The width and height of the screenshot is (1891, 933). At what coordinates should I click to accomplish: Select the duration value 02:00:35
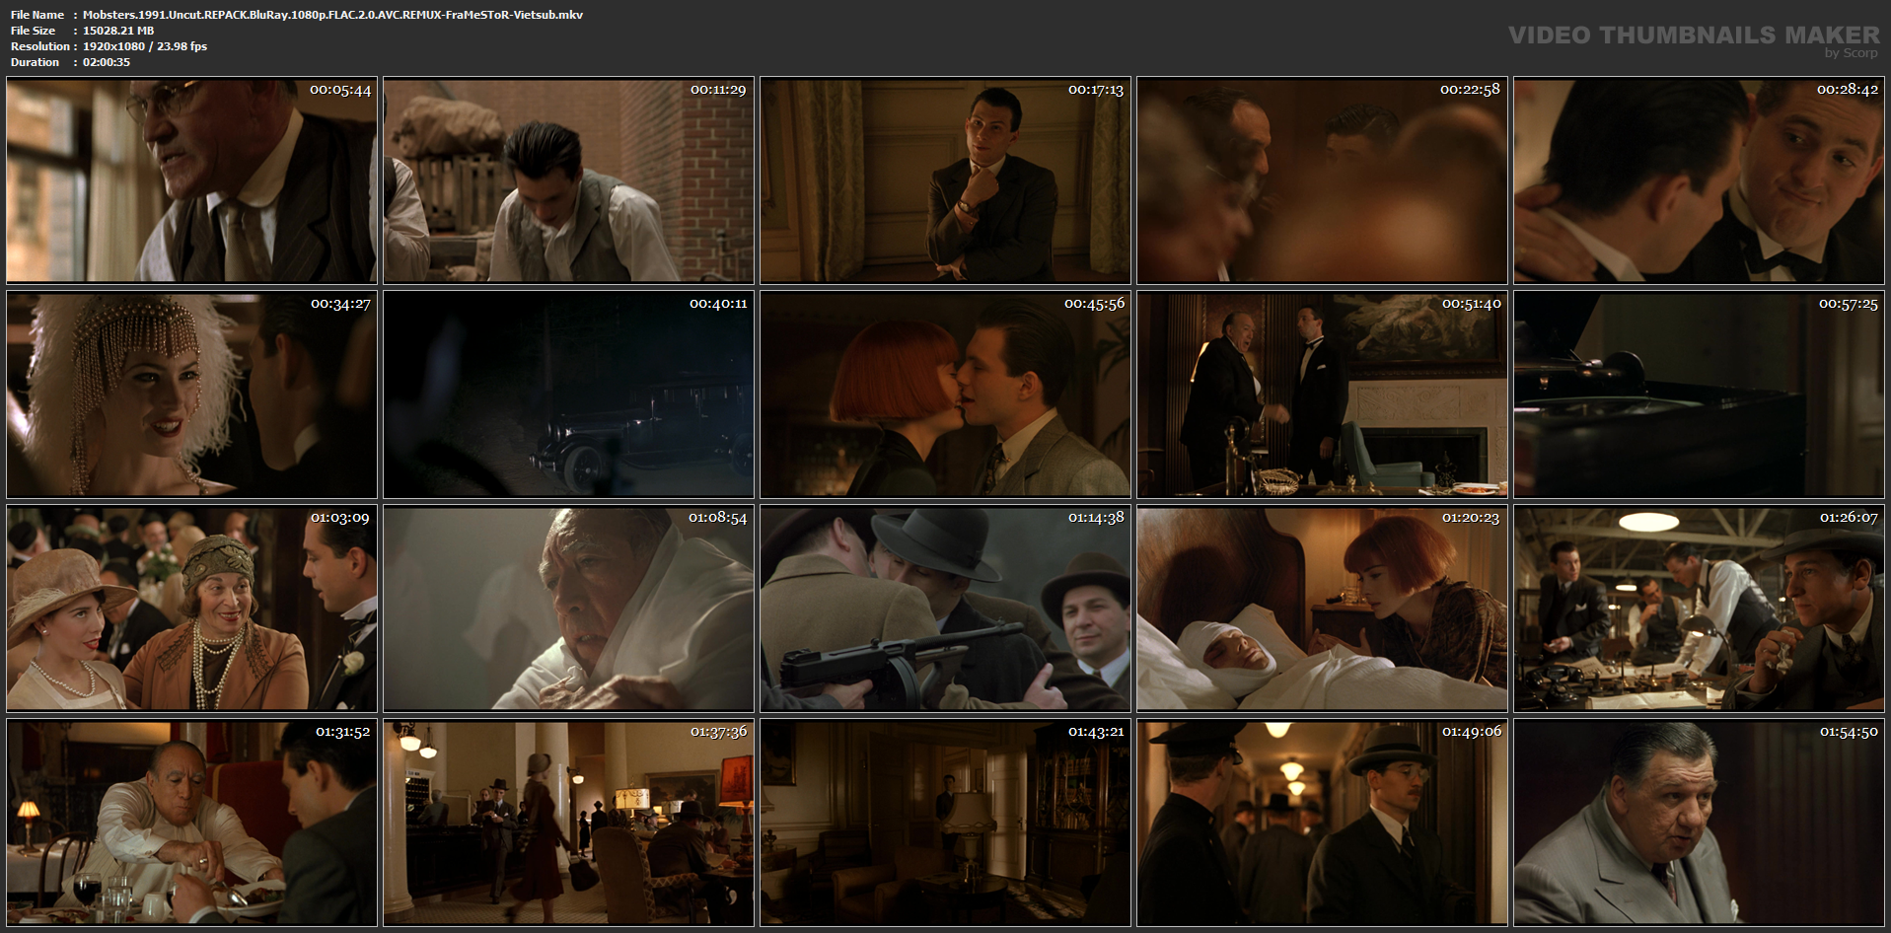point(107,62)
